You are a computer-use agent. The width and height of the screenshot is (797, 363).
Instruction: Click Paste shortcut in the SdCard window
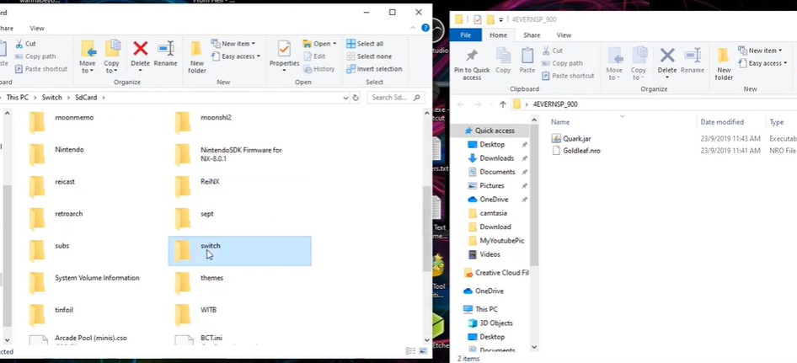tap(40, 68)
